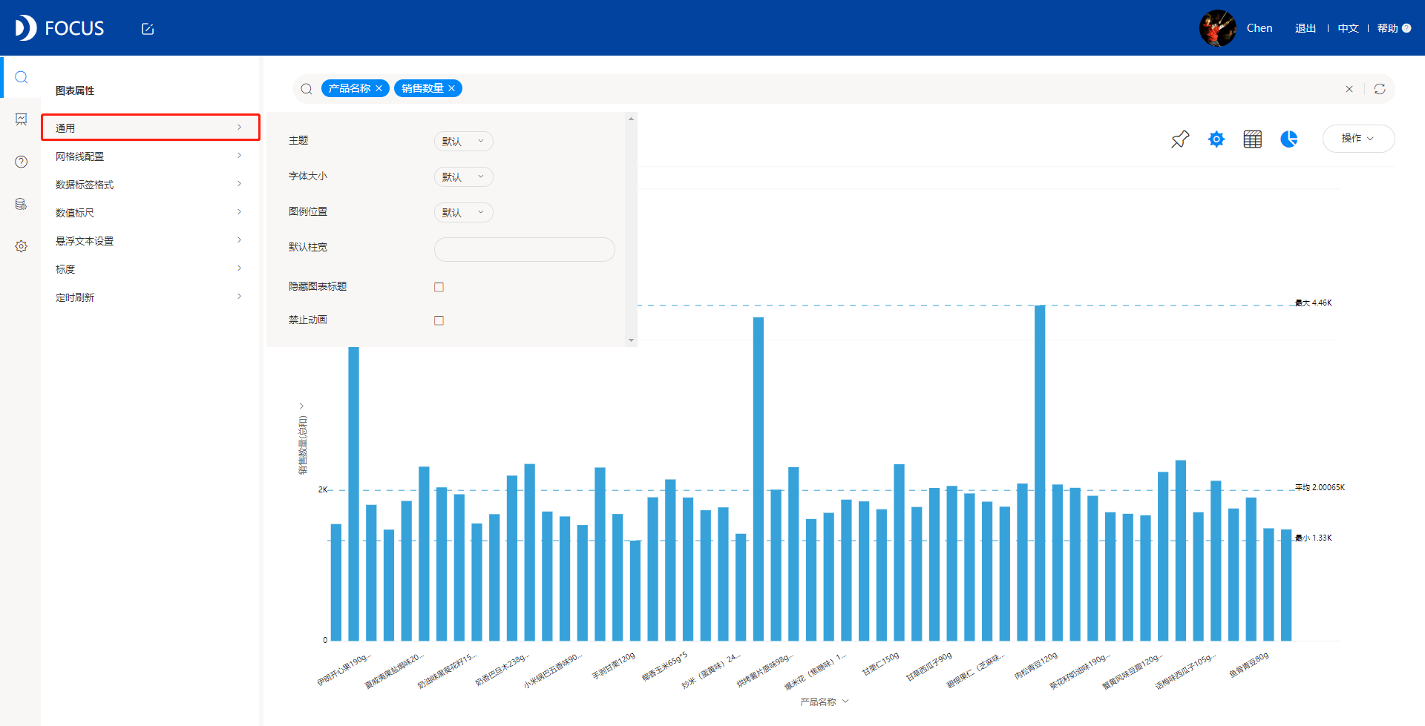Open the dashboard board icon in the sidebar

(21, 119)
